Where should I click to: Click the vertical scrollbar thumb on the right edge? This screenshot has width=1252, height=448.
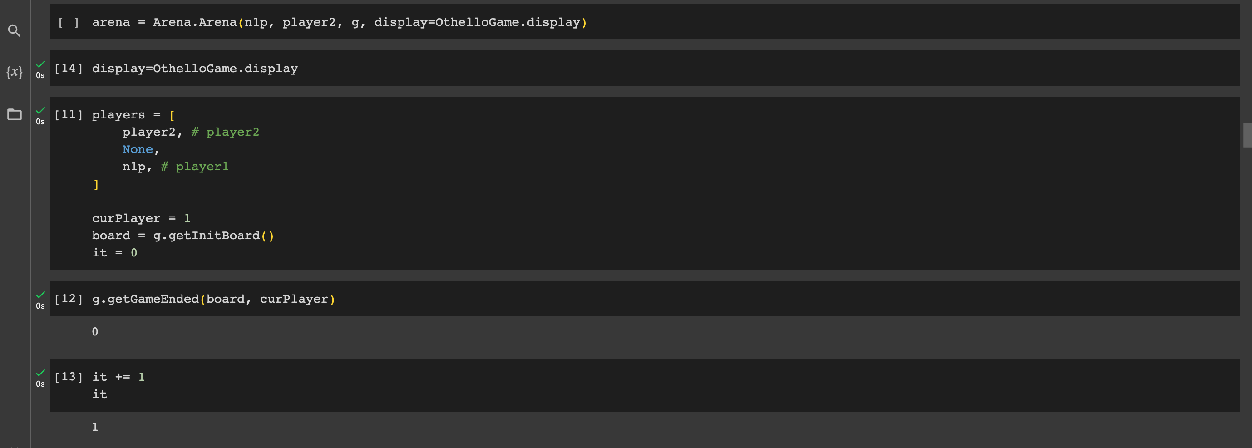coord(1247,135)
